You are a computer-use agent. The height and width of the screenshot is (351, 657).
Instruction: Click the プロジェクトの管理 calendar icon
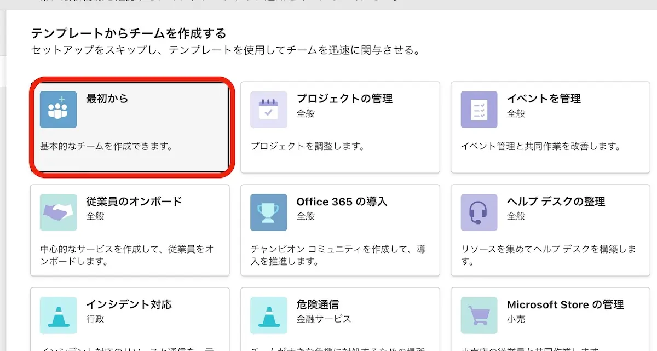pos(268,110)
